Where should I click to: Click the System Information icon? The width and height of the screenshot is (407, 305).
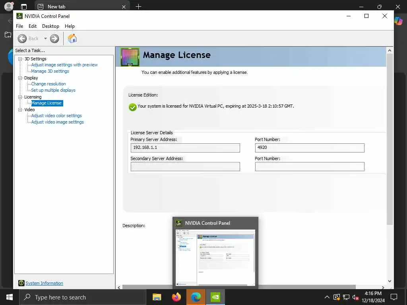point(21,283)
